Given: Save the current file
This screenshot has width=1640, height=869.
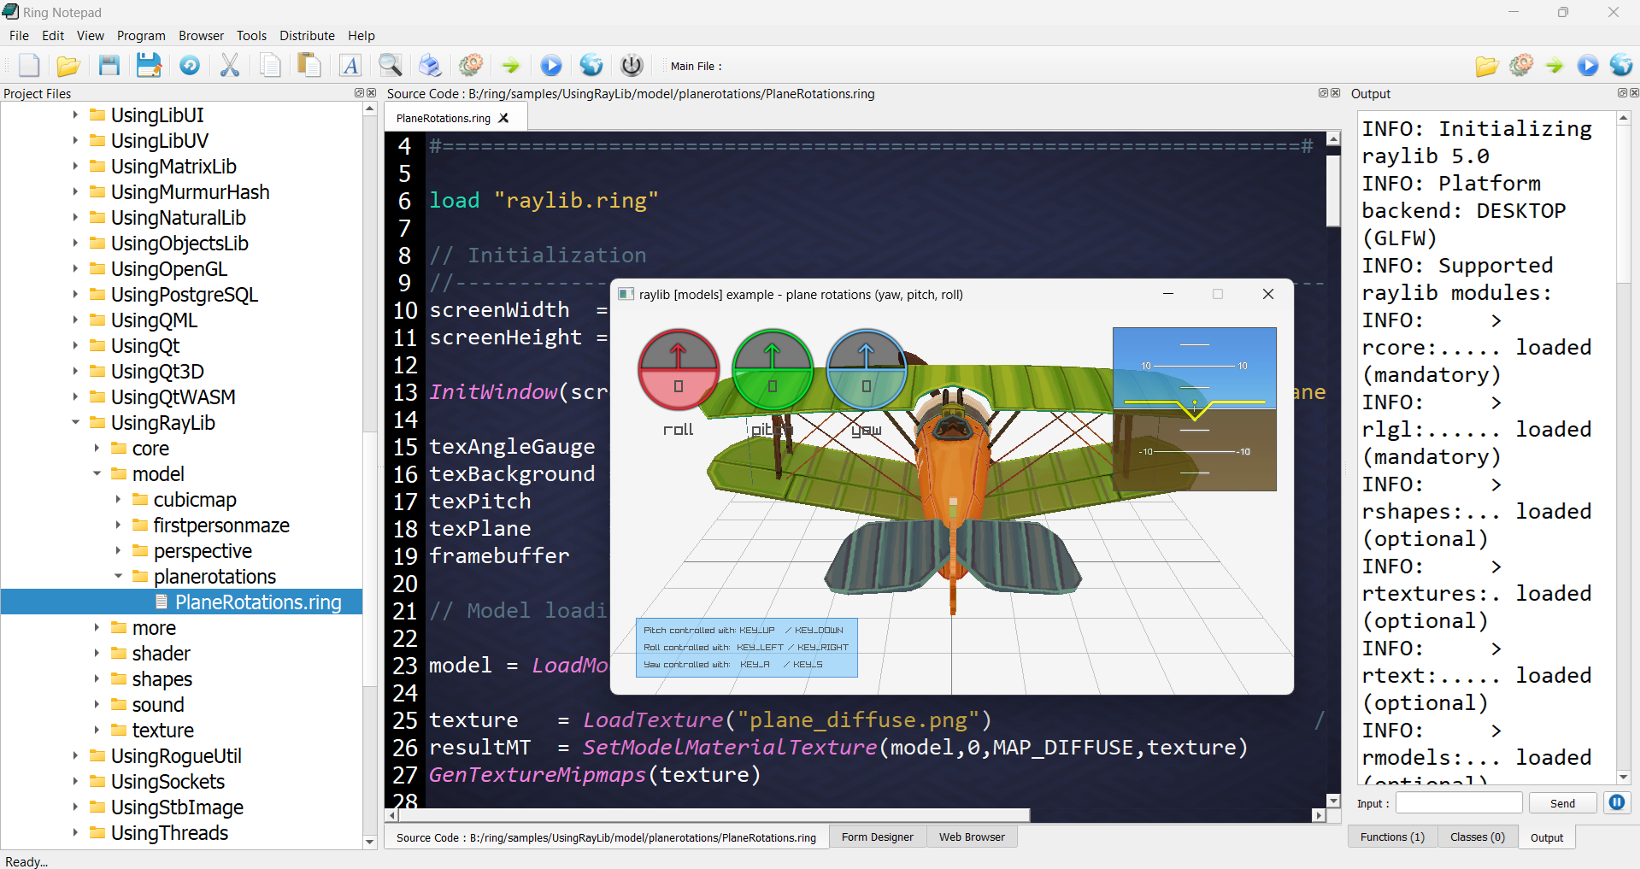Looking at the screenshot, I should click(x=109, y=65).
